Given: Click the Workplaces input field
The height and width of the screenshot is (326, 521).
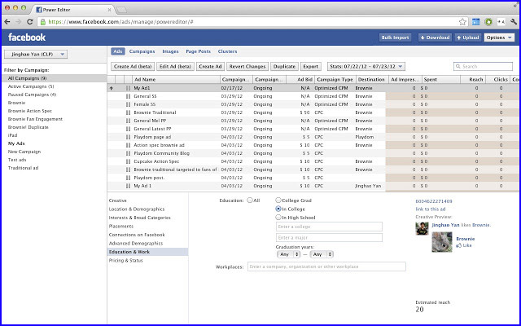Looking at the screenshot, I should point(326,267).
